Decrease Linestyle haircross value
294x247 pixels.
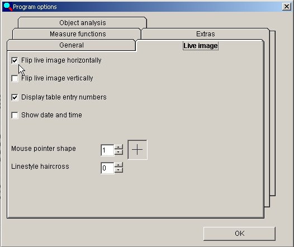click(118, 170)
